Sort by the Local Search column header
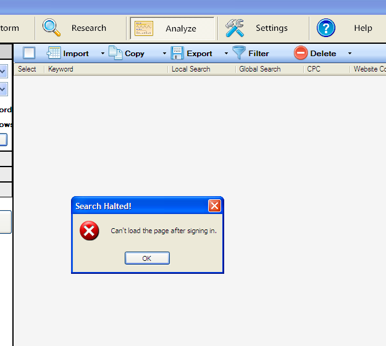This screenshot has width=386, height=346. 191,69
